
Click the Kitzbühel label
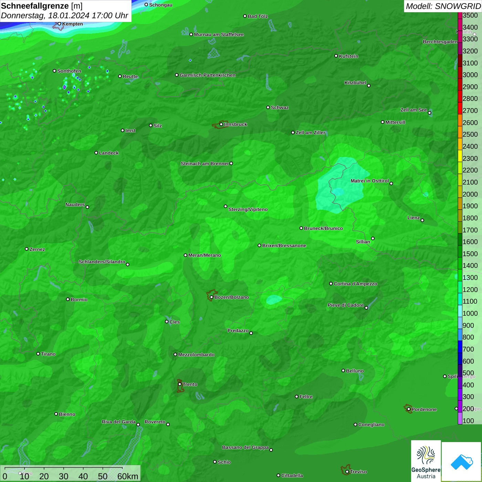(355, 83)
